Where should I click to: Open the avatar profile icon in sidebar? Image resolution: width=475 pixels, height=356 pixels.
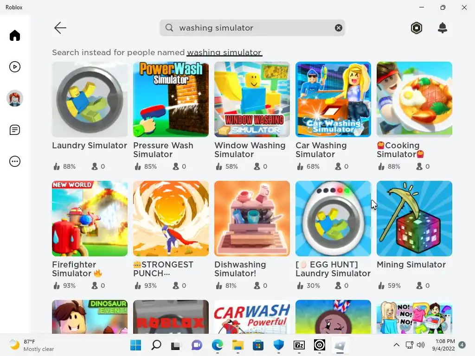(14, 98)
